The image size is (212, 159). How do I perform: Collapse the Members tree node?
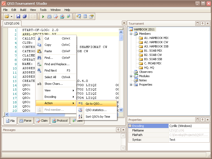pyautogui.click(x=131, y=34)
